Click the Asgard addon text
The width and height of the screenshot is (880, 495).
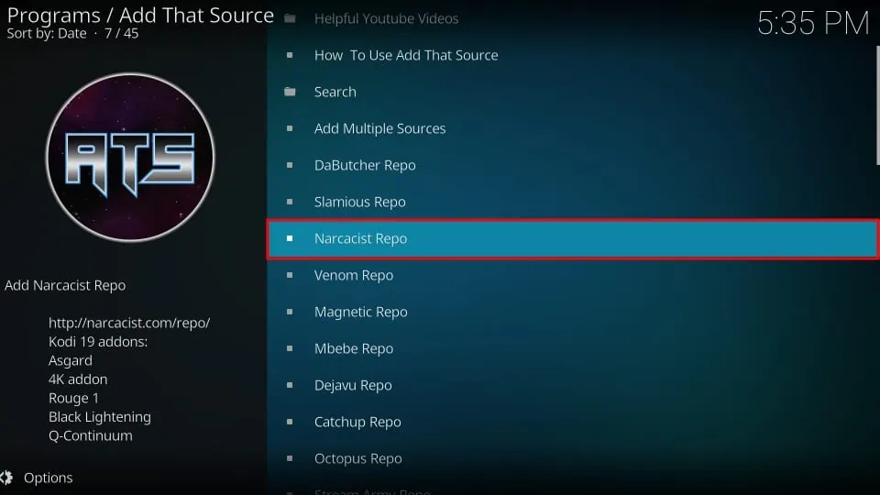pos(71,361)
